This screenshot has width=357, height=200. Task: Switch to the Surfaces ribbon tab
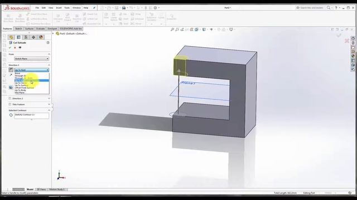(29, 29)
